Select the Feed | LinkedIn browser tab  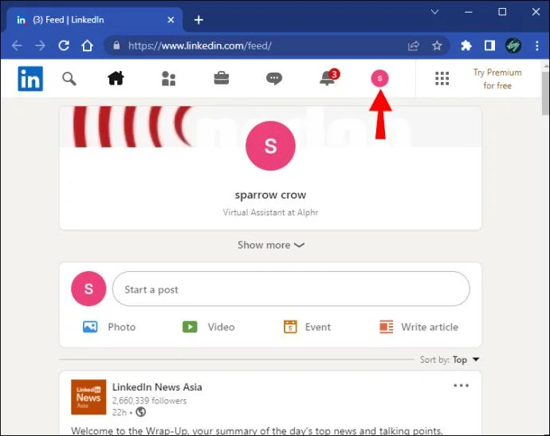(x=92, y=20)
